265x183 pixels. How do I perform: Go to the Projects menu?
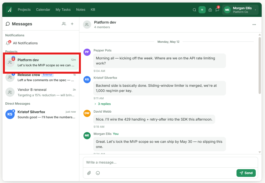24,10
